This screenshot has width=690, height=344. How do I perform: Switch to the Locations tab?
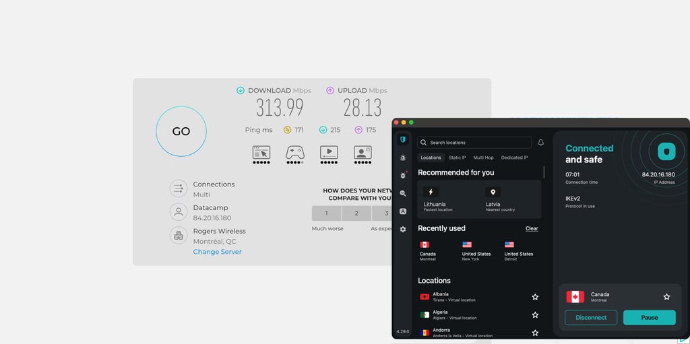[x=431, y=158]
